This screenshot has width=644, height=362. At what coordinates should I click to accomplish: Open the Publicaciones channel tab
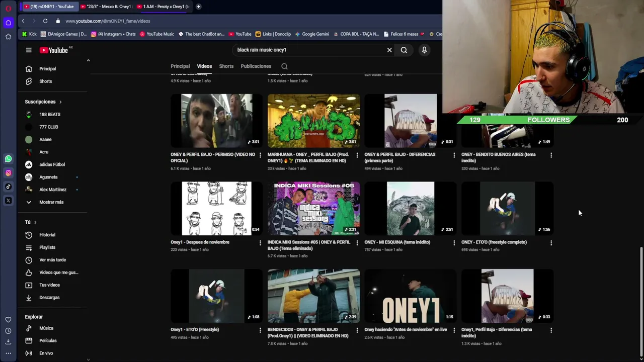(256, 66)
